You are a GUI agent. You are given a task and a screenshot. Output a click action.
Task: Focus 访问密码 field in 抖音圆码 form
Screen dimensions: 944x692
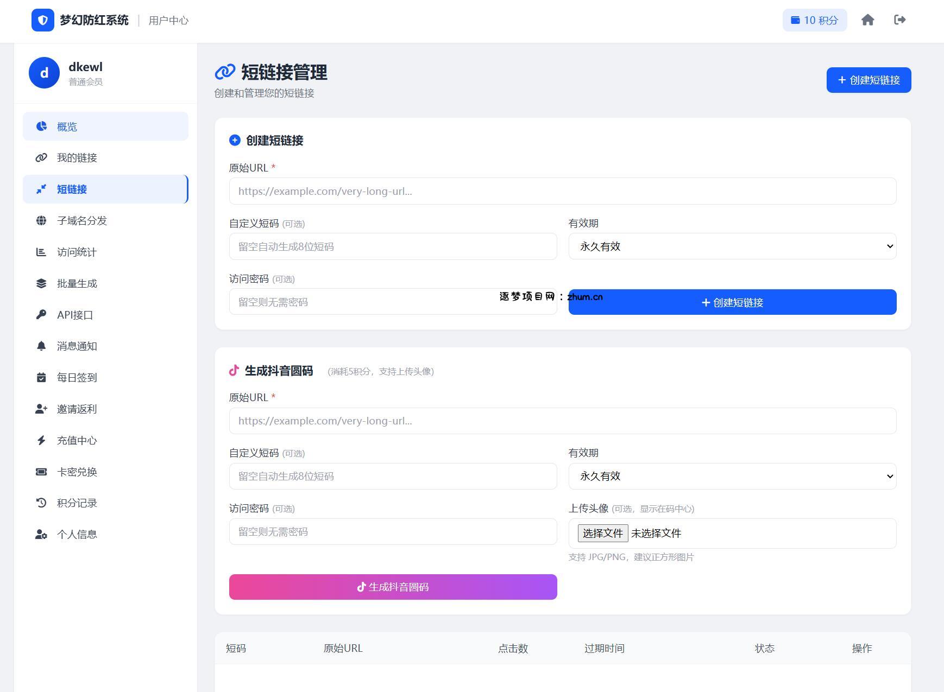pos(393,532)
